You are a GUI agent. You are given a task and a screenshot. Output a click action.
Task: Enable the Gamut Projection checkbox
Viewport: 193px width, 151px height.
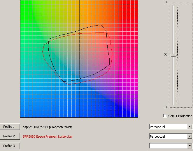[x=165, y=116]
